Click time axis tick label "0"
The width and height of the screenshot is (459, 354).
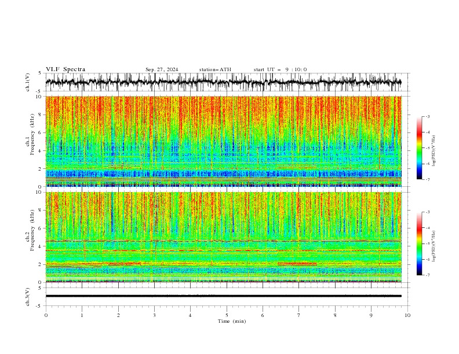pos(46,315)
